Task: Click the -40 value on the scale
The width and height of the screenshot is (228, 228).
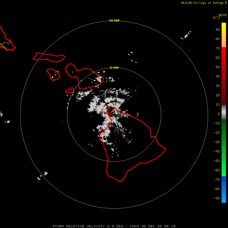Action: (x=217, y=151)
